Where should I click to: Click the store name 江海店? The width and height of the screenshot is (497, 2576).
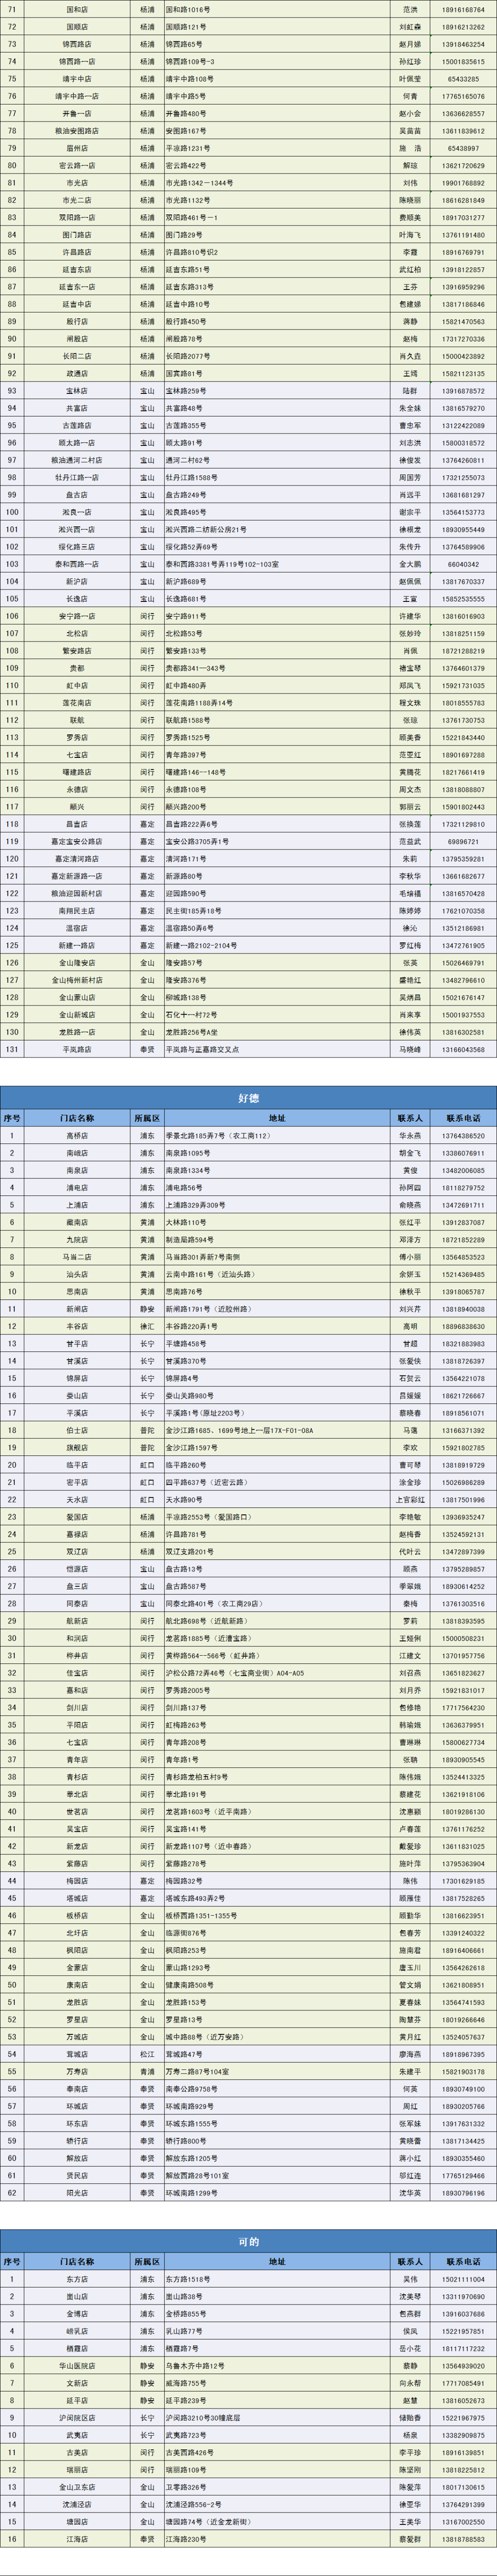(77, 2539)
